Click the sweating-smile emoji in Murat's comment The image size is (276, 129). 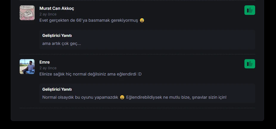142,20
